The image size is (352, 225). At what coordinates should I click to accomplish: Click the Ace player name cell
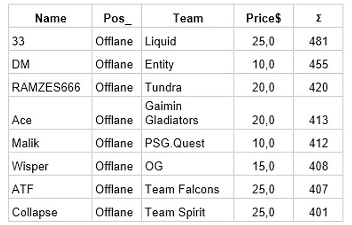pyautogui.click(x=20, y=120)
